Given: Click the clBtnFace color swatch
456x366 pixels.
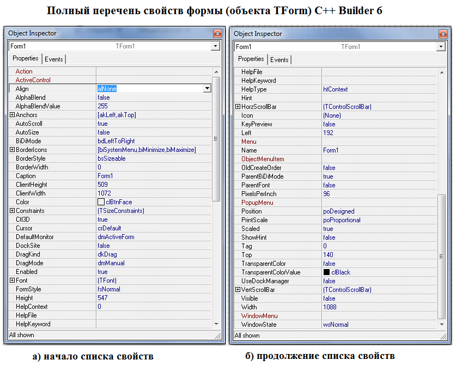Looking at the screenshot, I should 101,202.
